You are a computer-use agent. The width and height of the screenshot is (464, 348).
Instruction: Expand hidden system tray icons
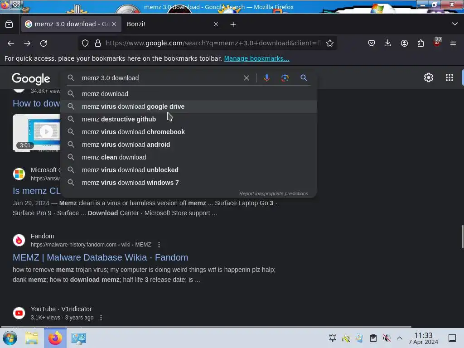click(400, 338)
